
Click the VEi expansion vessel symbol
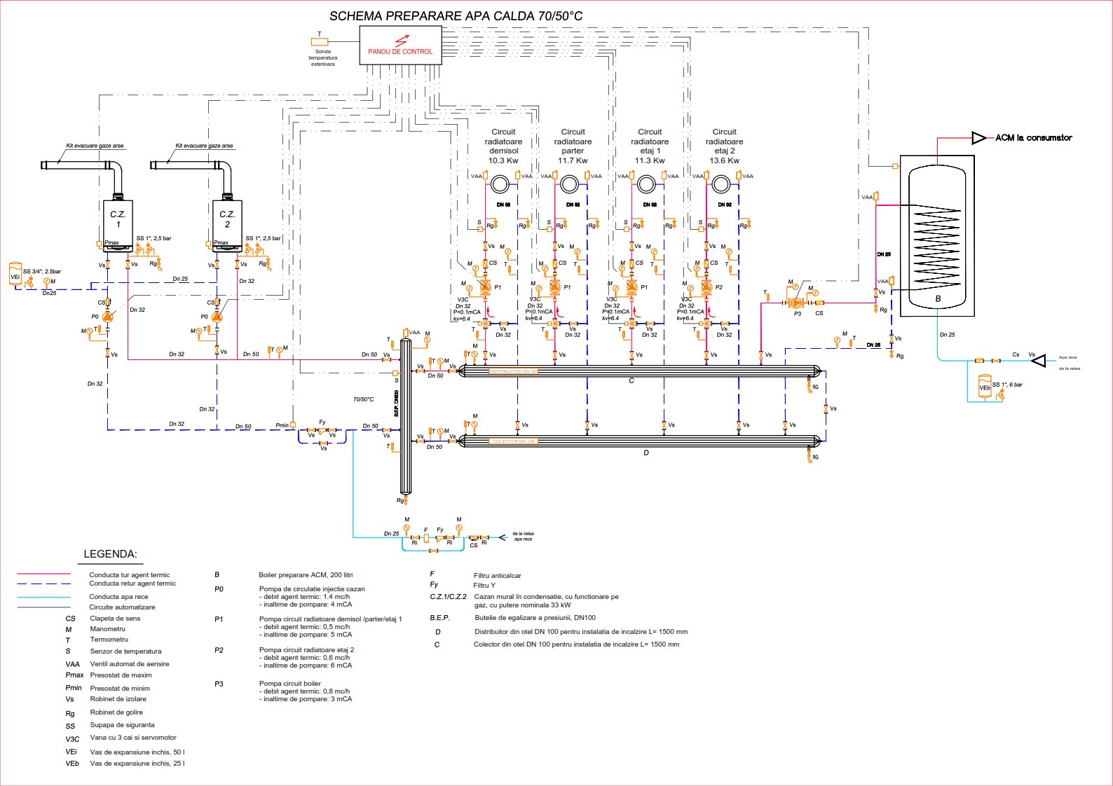click(x=15, y=274)
